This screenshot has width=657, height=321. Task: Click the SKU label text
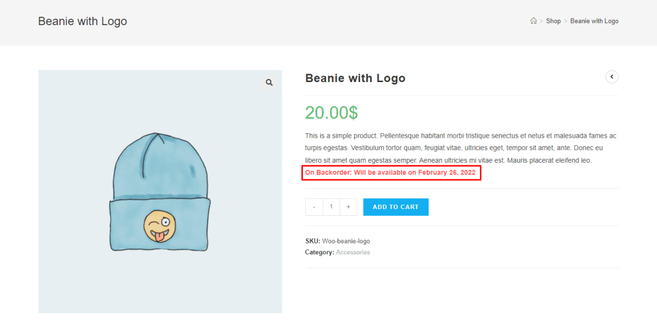coord(312,241)
